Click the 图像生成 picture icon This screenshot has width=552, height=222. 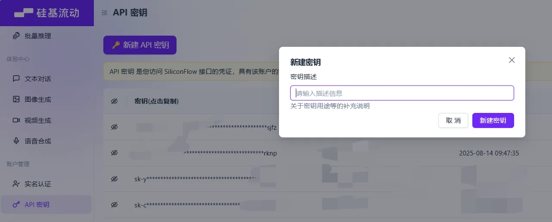click(x=16, y=99)
